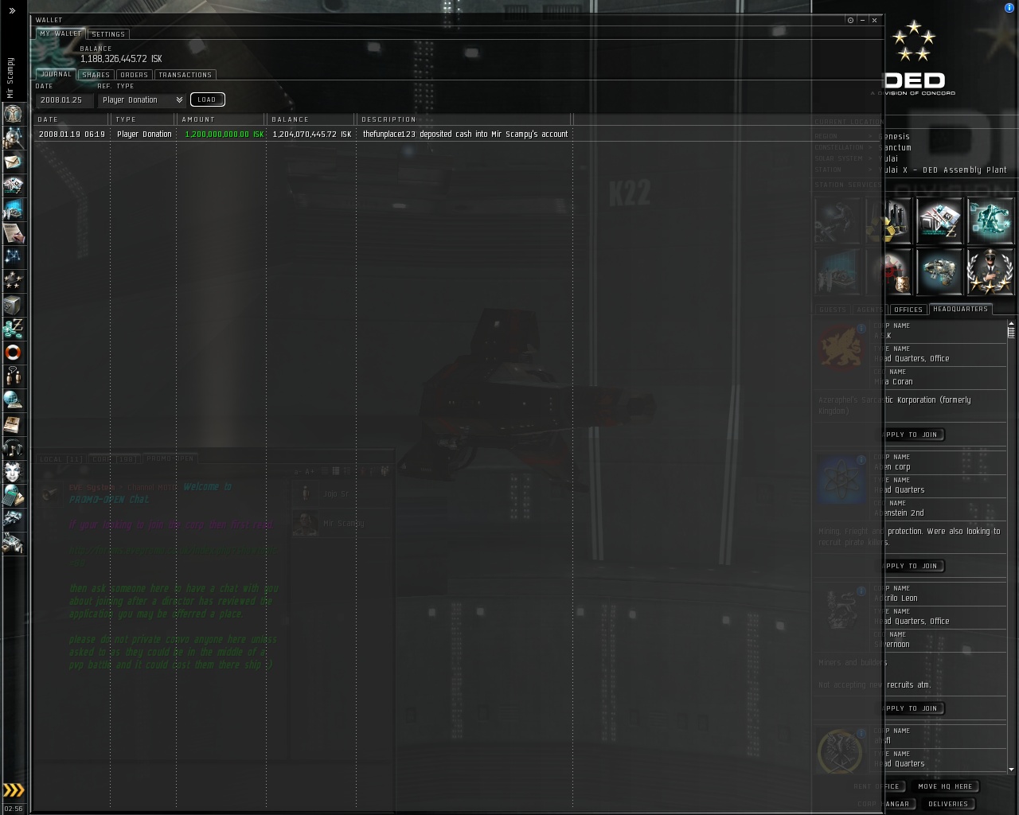Viewport: 1019px width, 815px height.
Task: Open the glowing cyan figure station service
Action: 990,220
